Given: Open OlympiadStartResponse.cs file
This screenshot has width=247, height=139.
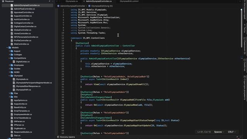Looking at the screenshot, I should tap(28, 86).
